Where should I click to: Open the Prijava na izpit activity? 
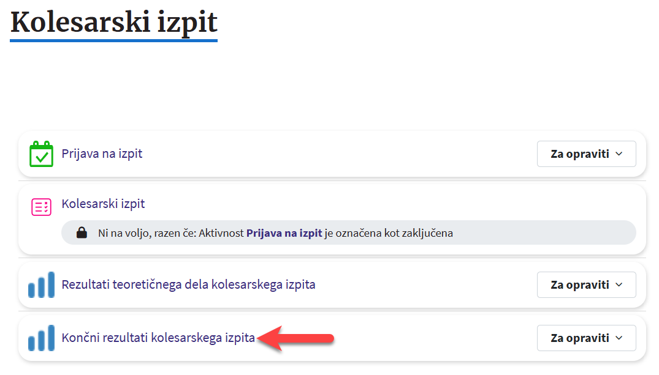[x=102, y=154]
